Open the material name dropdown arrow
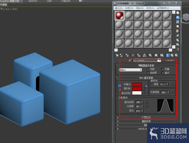189x143 pixels. [x=160, y=60]
